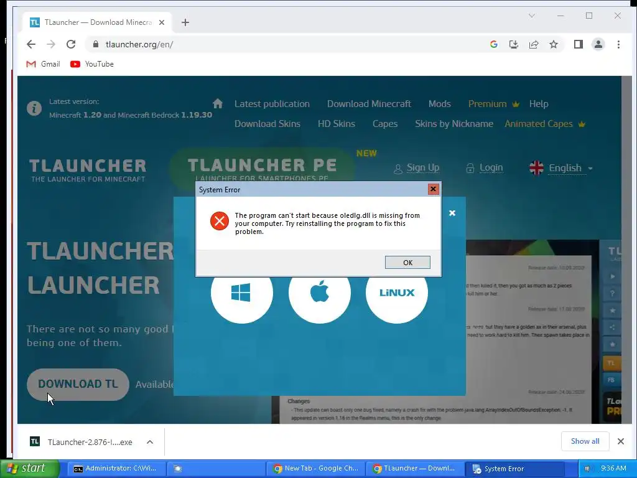Open a new tab with plus button
Screen dimensions: 637x478
coord(185,22)
